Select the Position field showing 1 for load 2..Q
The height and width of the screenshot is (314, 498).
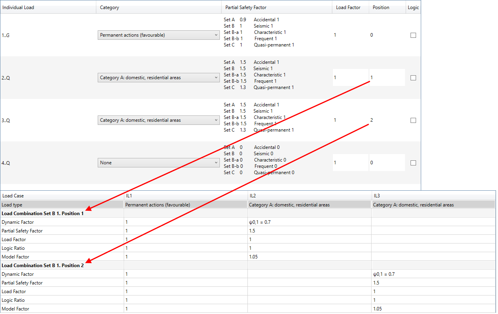click(386, 77)
